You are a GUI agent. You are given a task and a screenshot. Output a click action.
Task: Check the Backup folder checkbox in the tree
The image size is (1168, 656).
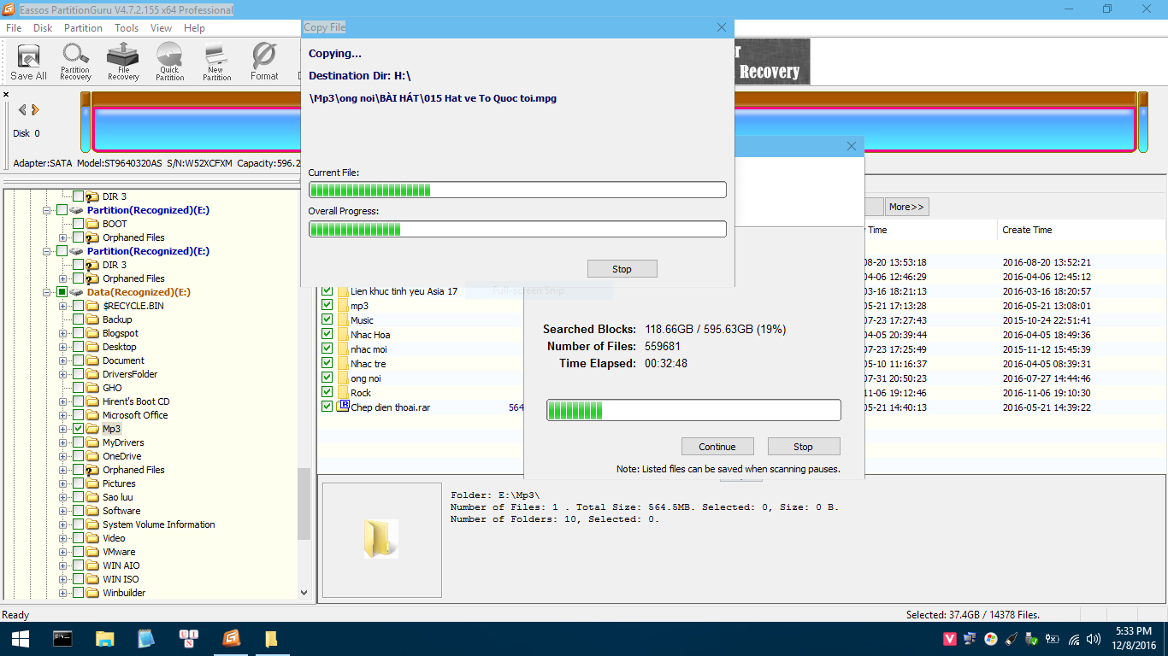pos(79,319)
